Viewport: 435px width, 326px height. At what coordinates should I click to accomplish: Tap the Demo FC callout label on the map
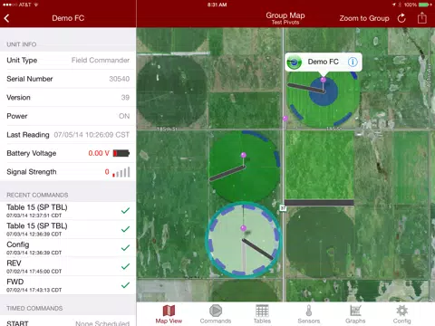(323, 62)
